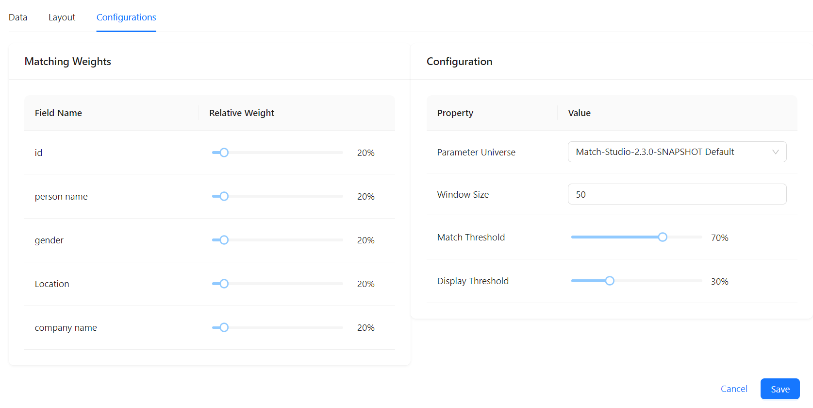Click the company name weight slider handle
This screenshot has height=408, width=813.
pyautogui.click(x=224, y=327)
